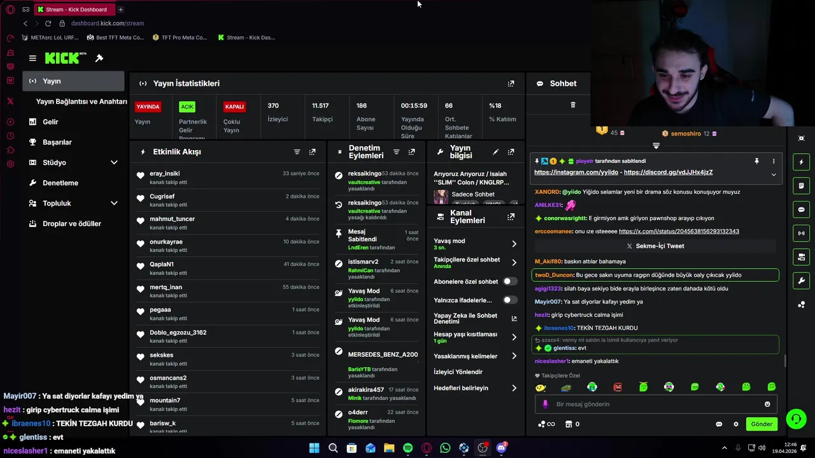Screen dimensions: 815x458
Task: Select Yayın in the sidebar
Action: click(73, 81)
